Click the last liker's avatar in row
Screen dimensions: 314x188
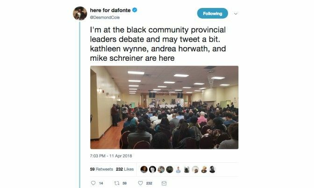212,170
